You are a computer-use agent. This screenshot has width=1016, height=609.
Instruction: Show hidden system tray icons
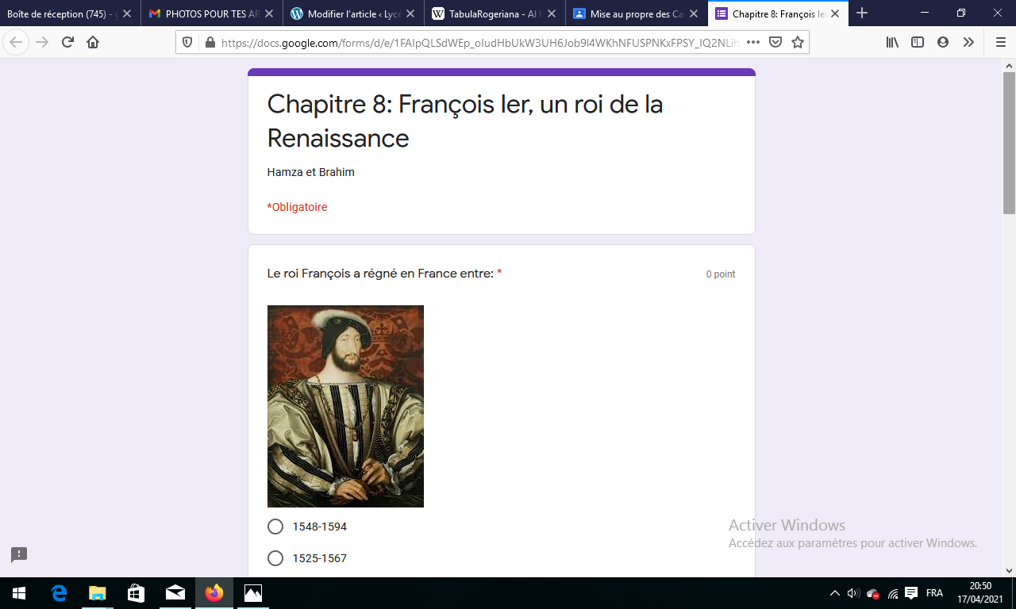834,593
